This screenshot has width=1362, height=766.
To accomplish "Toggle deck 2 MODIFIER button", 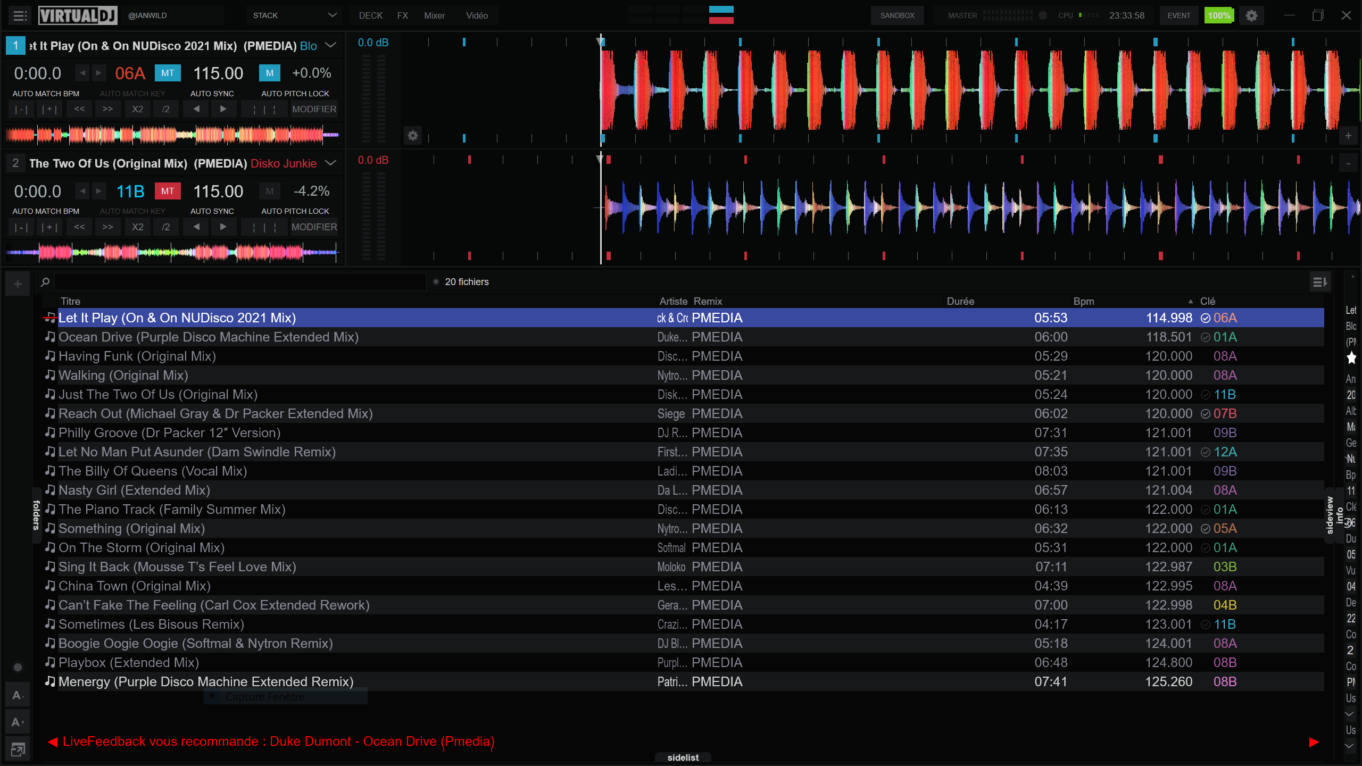I will pos(314,227).
